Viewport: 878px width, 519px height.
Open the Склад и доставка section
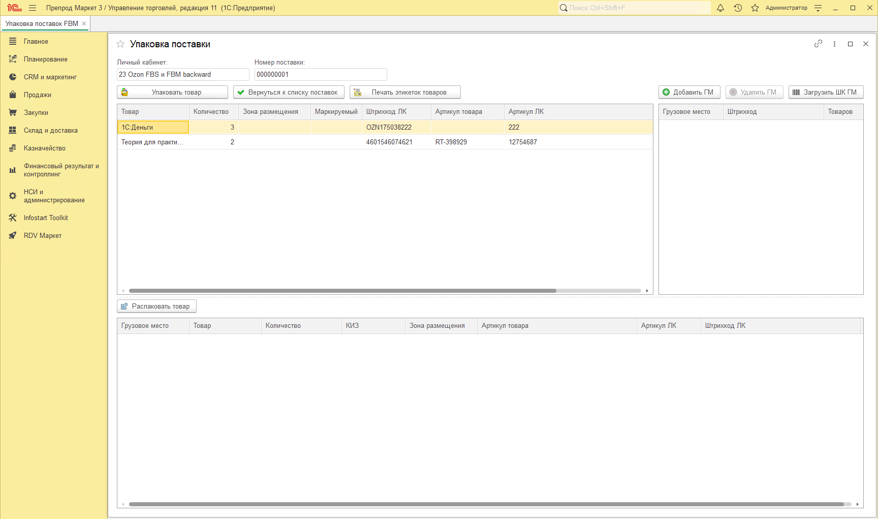coord(50,130)
